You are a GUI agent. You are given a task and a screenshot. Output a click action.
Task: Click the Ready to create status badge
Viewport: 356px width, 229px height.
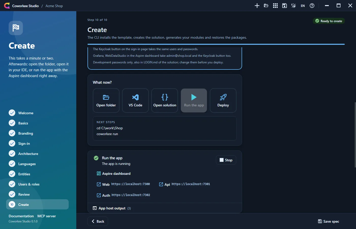pos(329,21)
